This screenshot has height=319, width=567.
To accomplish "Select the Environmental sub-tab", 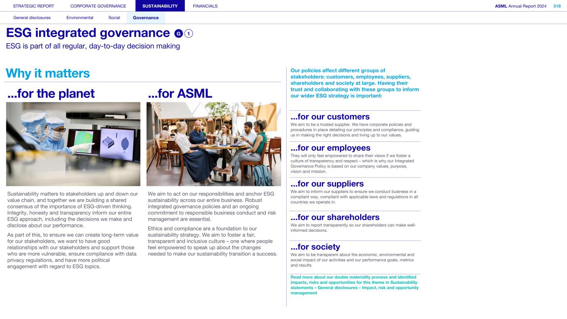I will click(80, 18).
